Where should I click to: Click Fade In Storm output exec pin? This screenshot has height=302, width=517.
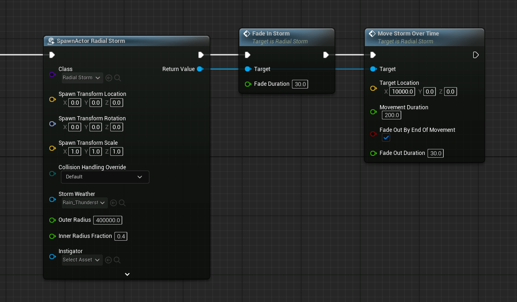tap(326, 55)
